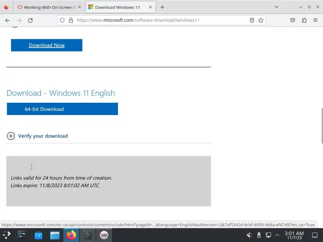Close the Working With On-Screen tab
This screenshot has width=323, height=242.
coord(79,7)
